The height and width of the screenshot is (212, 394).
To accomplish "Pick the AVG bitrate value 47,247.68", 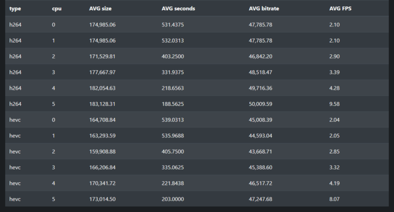I will click(x=260, y=199).
